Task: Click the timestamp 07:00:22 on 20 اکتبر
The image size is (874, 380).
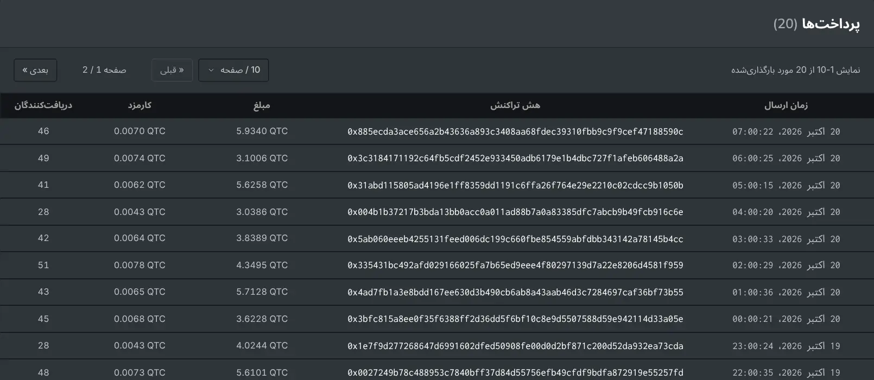Action: (x=786, y=131)
